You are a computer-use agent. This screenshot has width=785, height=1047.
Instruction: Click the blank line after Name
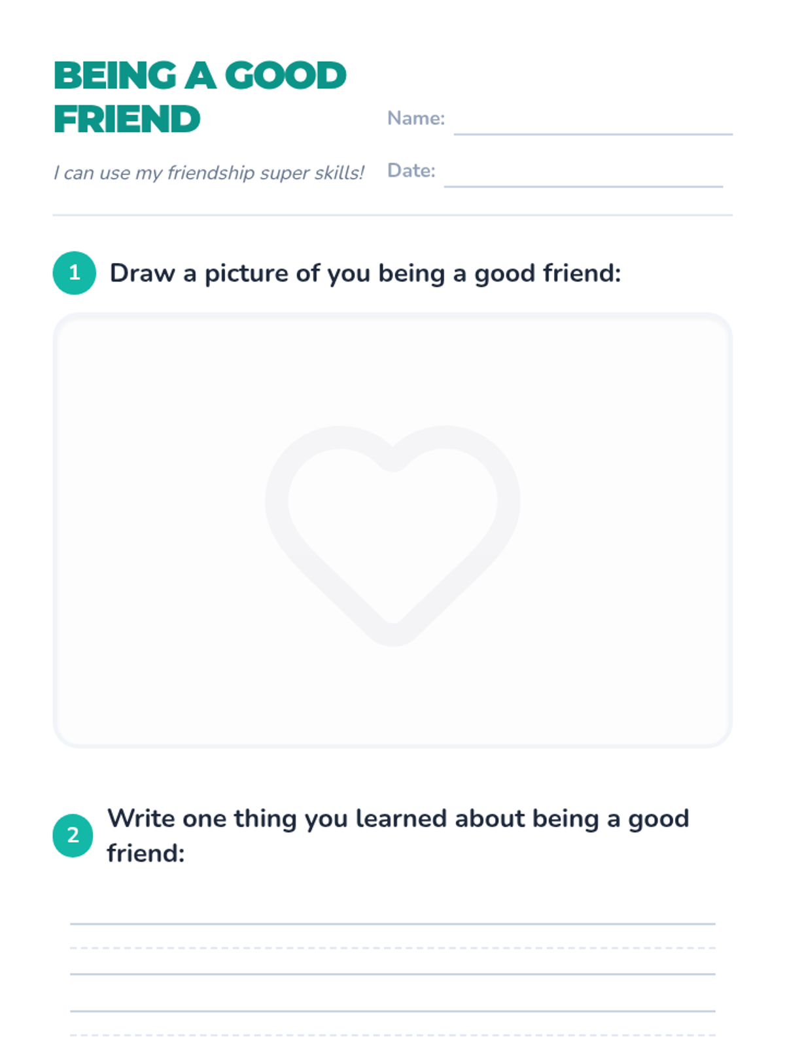coord(593,133)
